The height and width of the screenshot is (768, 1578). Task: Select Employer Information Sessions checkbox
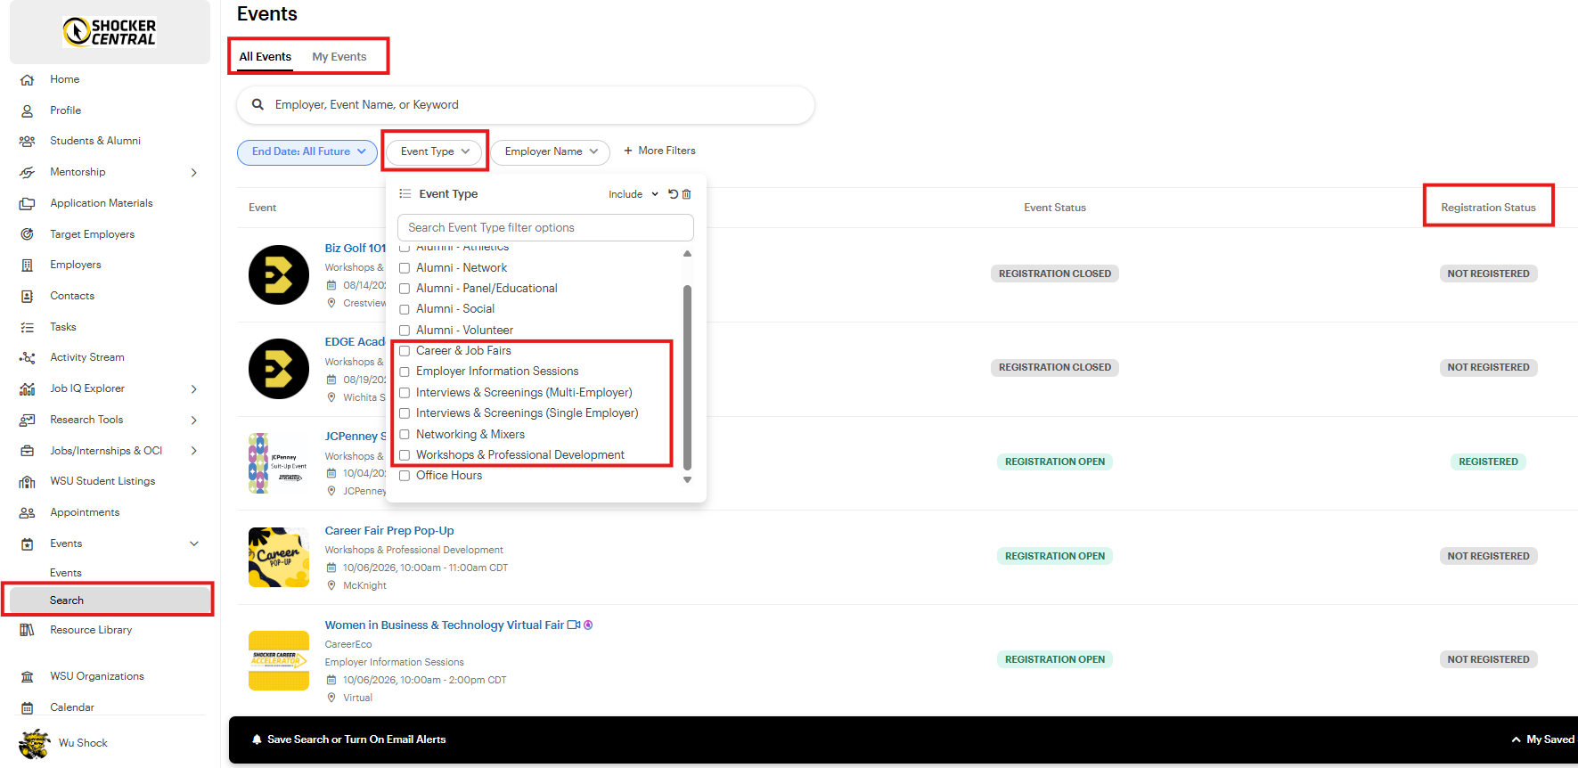point(405,372)
